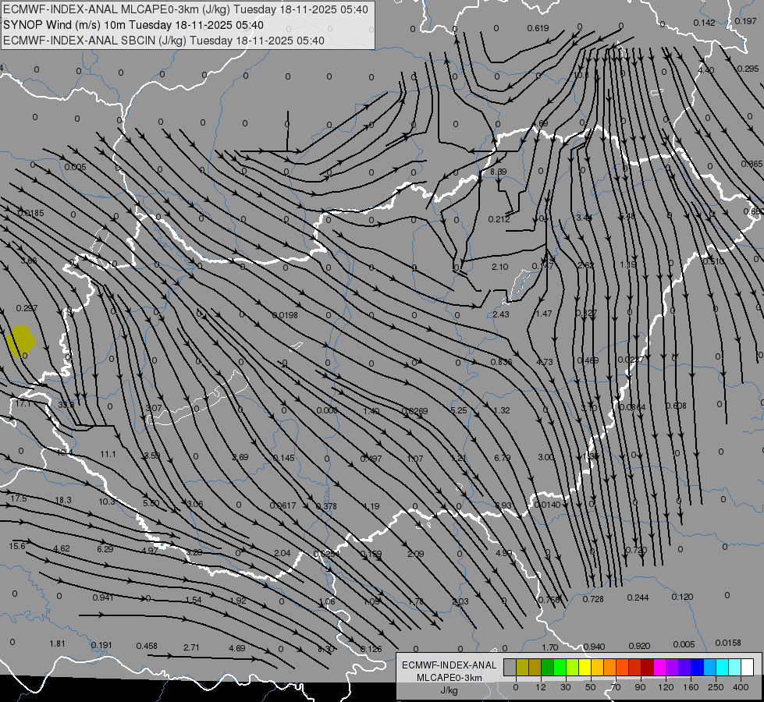Screen dimensions: 764x702
Task: Click the grid value 0.941
Action: point(104,597)
